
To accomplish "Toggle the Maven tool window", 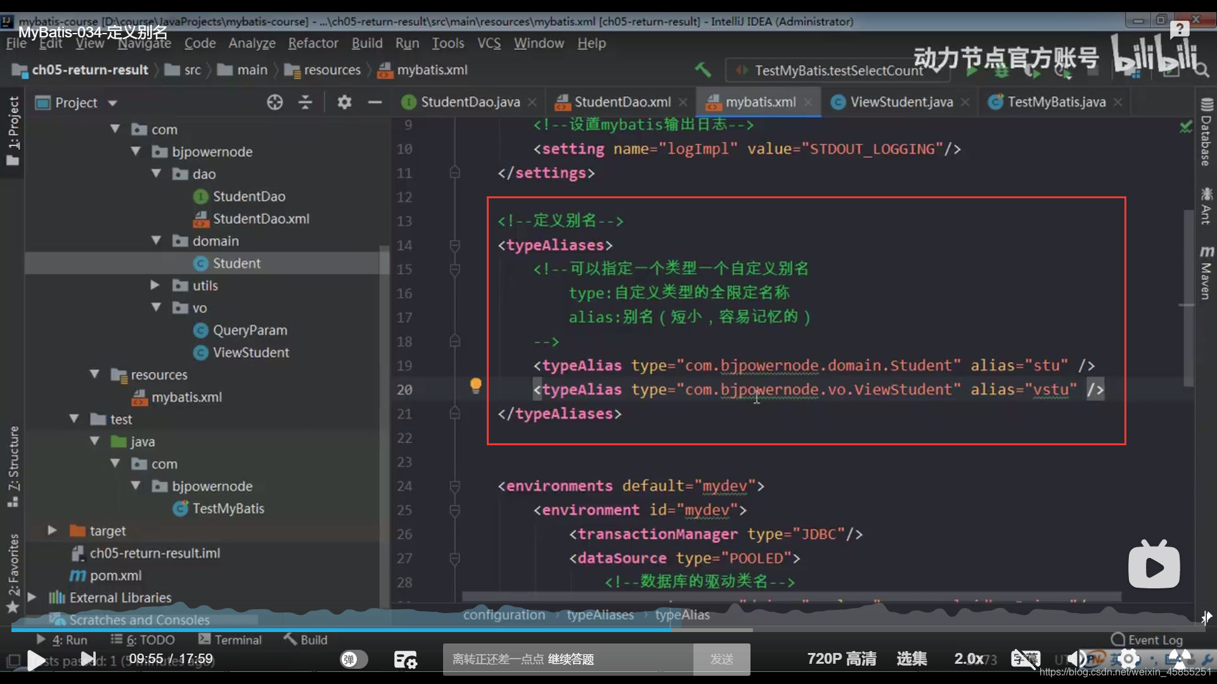I will point(1206,272).
